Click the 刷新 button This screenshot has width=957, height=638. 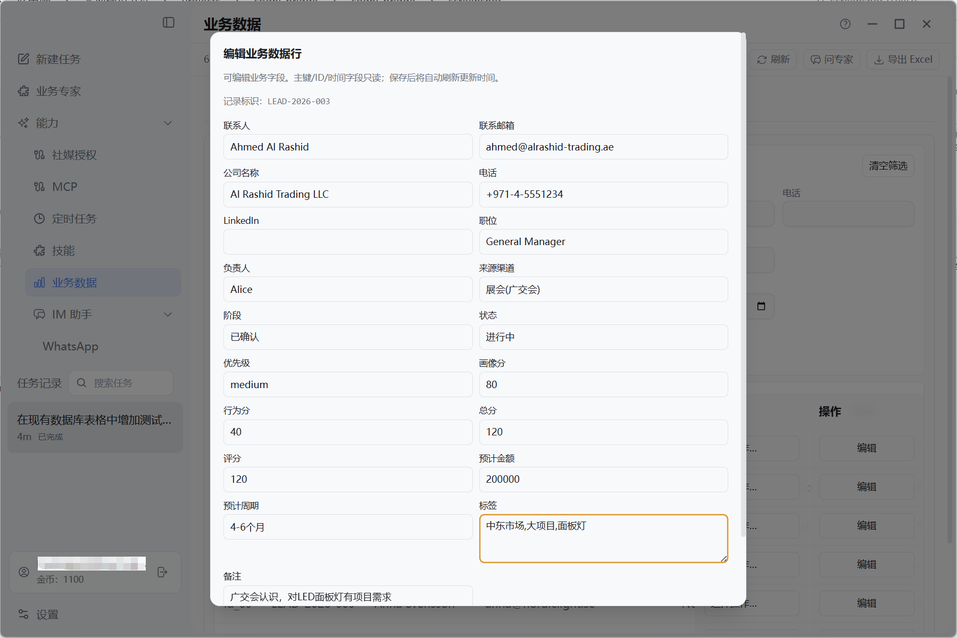[773, 60]
